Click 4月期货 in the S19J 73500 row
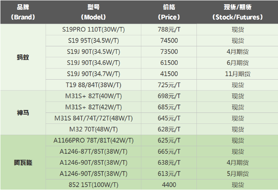The image size is (278, 190). click(x=237, y=52)
